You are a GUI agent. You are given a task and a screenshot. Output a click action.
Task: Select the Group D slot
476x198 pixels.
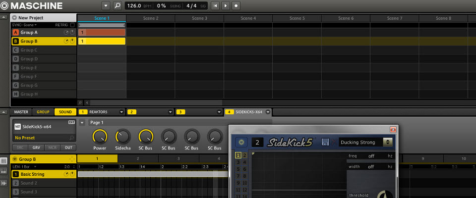tap(44, 59)
